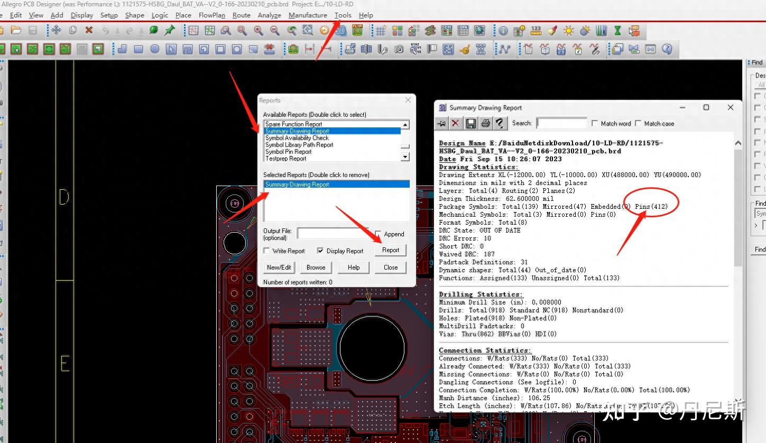
Task: Click the New/Edit button
Action: pyautogui.click(x=279, y=267)
